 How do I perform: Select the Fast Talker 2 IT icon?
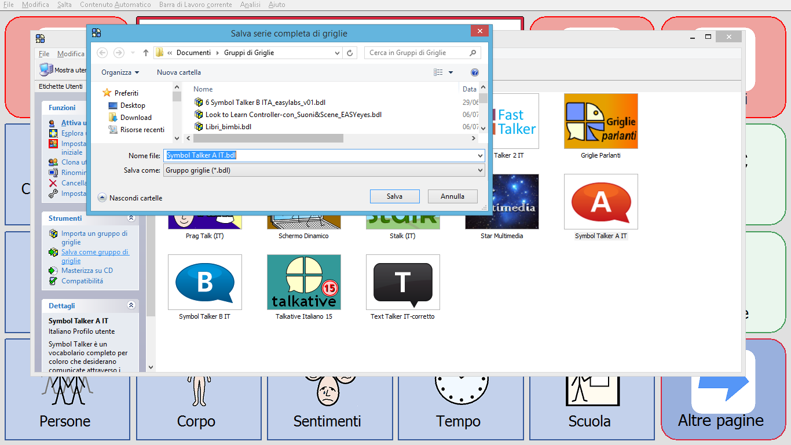515,121
